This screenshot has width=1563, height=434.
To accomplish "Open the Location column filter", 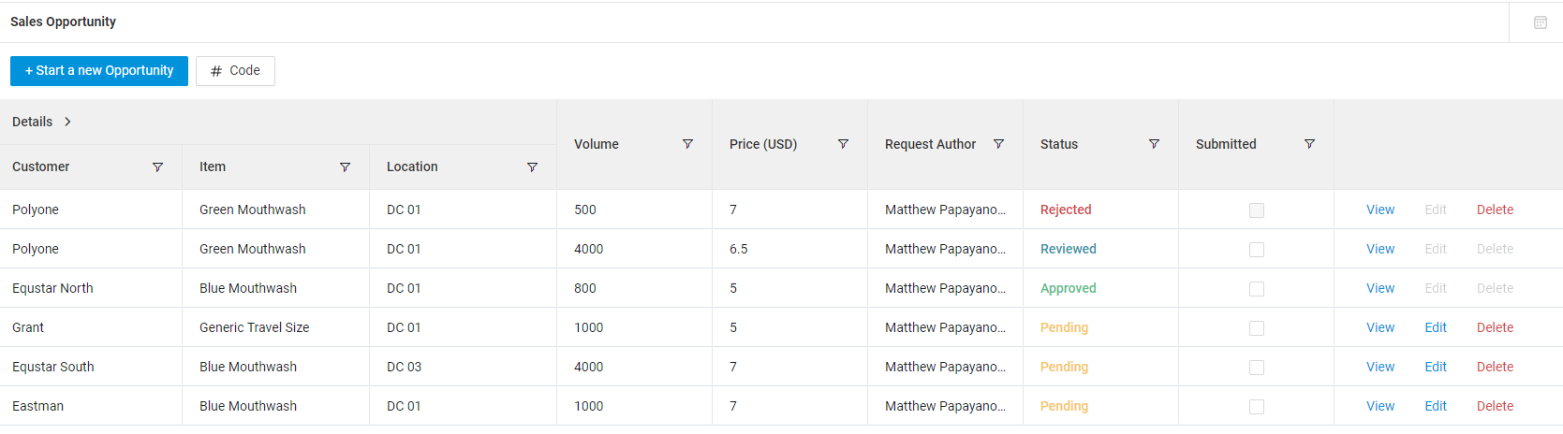I will 532,167.
